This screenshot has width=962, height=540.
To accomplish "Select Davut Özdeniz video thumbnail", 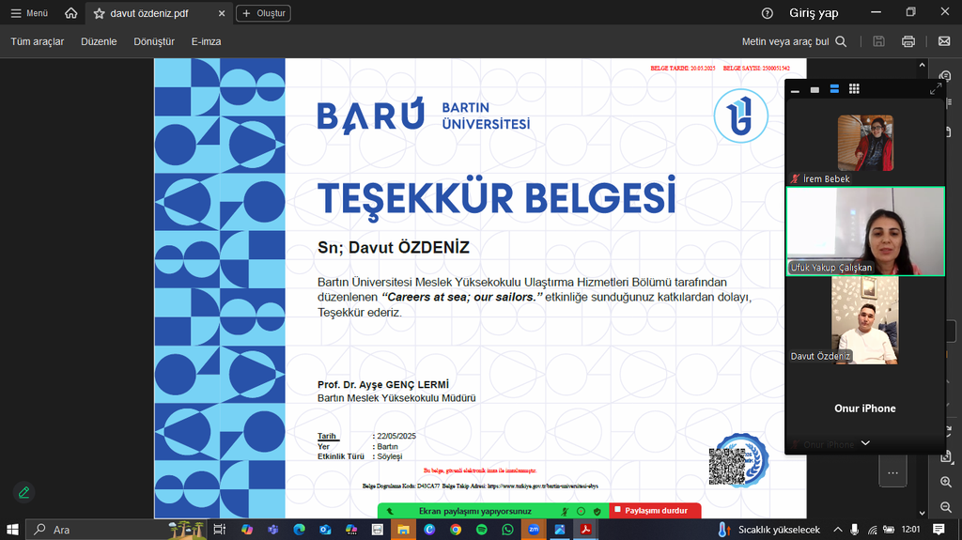I will [x=865, y=320].
